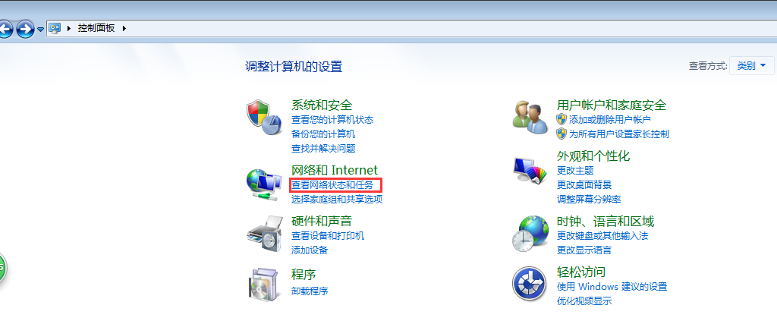
Task: Click the Programs disc box icon
Action: pos(263,285)
